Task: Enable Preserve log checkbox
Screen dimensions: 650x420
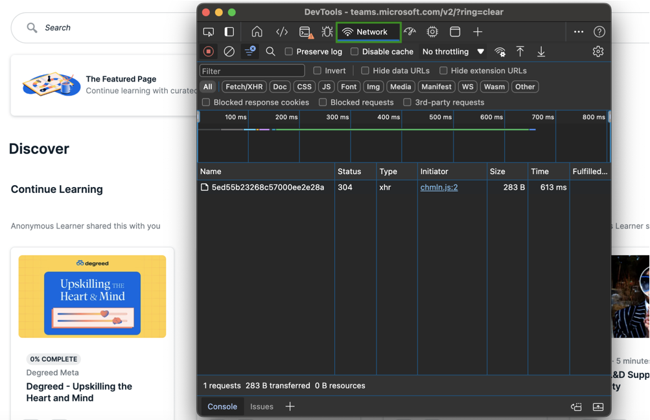Action: tap(289, 51)
